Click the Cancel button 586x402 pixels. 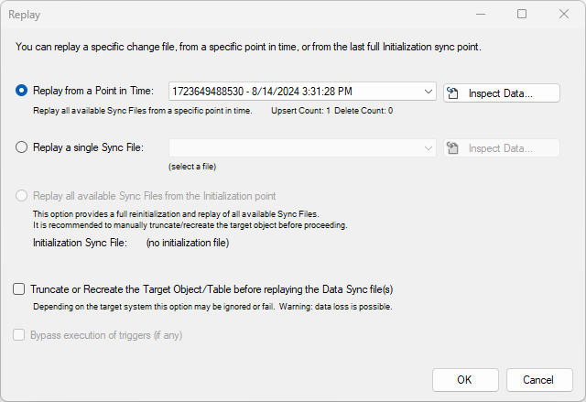click(539, 380)
